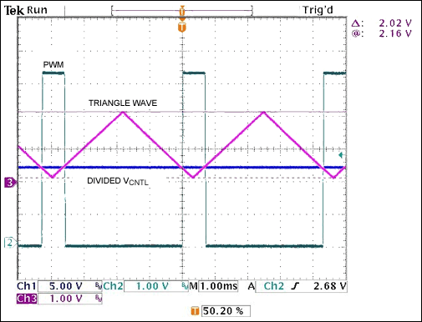422x322 pixels.
Task: Click the trigger level 2.68 V readout
Action: [x=330, y=286]
